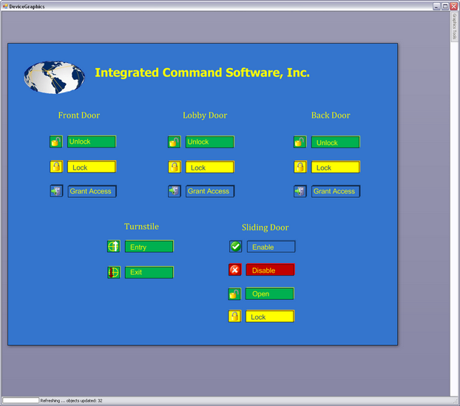The width and height of the screenshot is (460, 406).
Task: Click the Lobby Door unlock padlock icon
Action: pyautogui.click(x=175, y=142)
